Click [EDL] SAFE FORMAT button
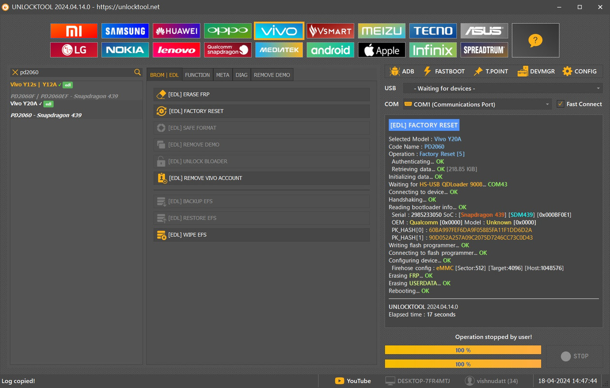Screen dimensions: 610x388 point(262,128)
